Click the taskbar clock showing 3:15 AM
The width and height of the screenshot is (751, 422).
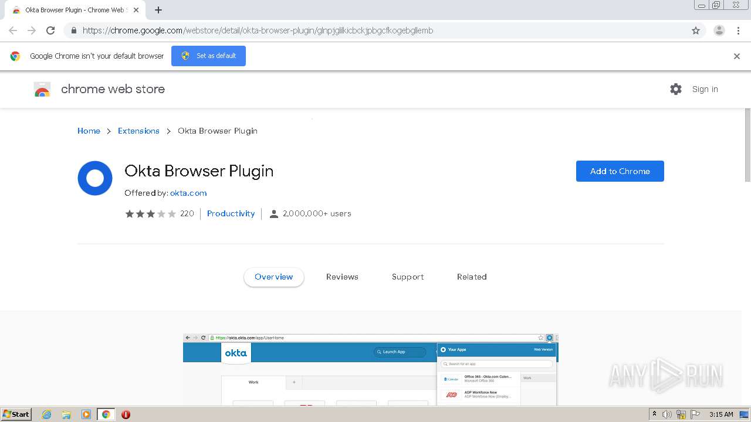(x=721, y=414)
